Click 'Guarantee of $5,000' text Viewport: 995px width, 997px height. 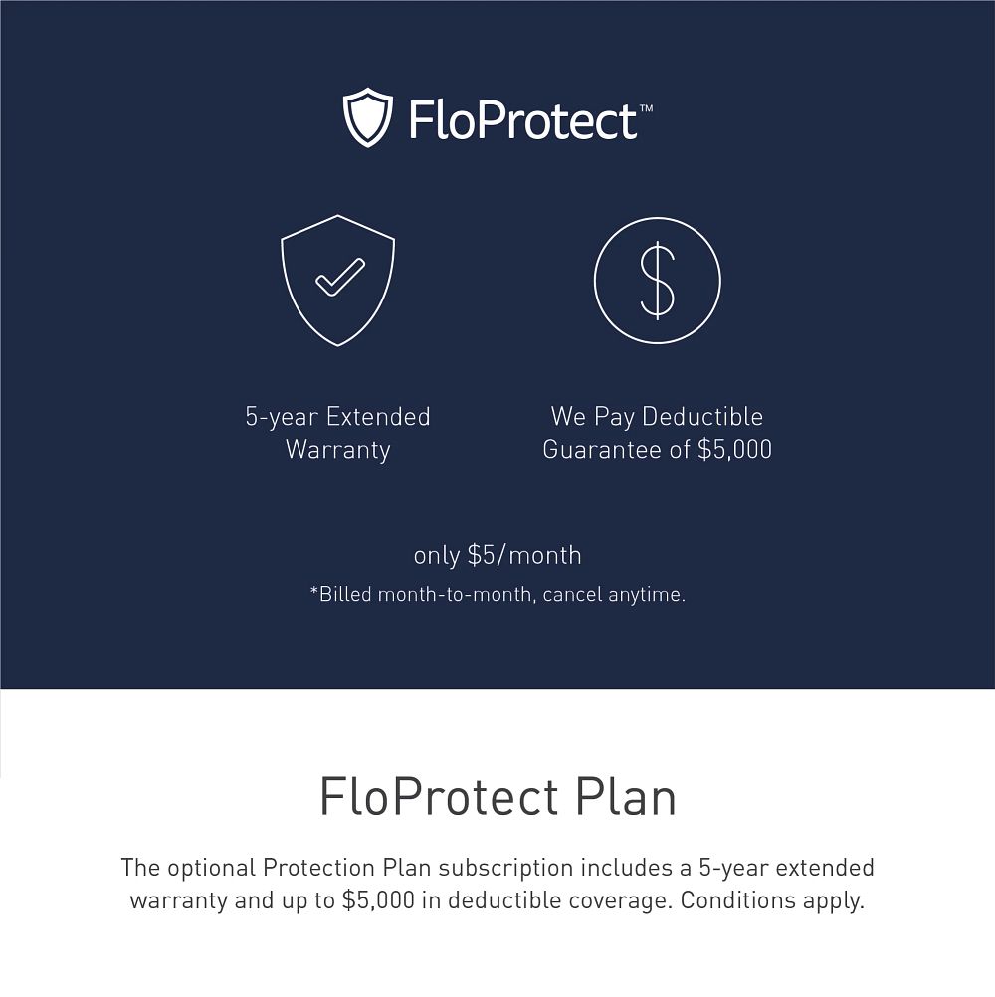tap(657, 449)
